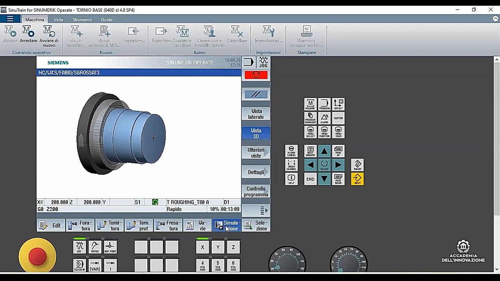Click the yellow INPUT key
The image size is (500, 281).
click(x=357, y=179)
